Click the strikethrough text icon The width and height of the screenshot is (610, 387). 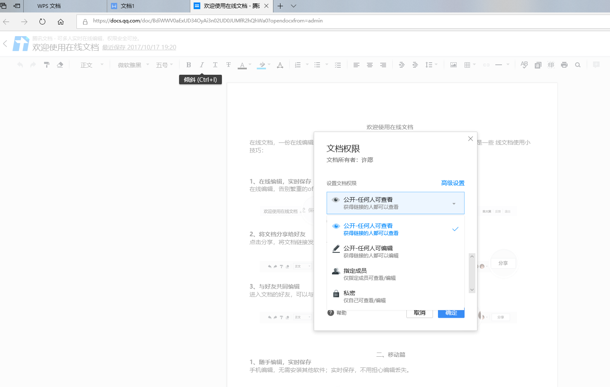pyautogui.click(x=229, y=65)
